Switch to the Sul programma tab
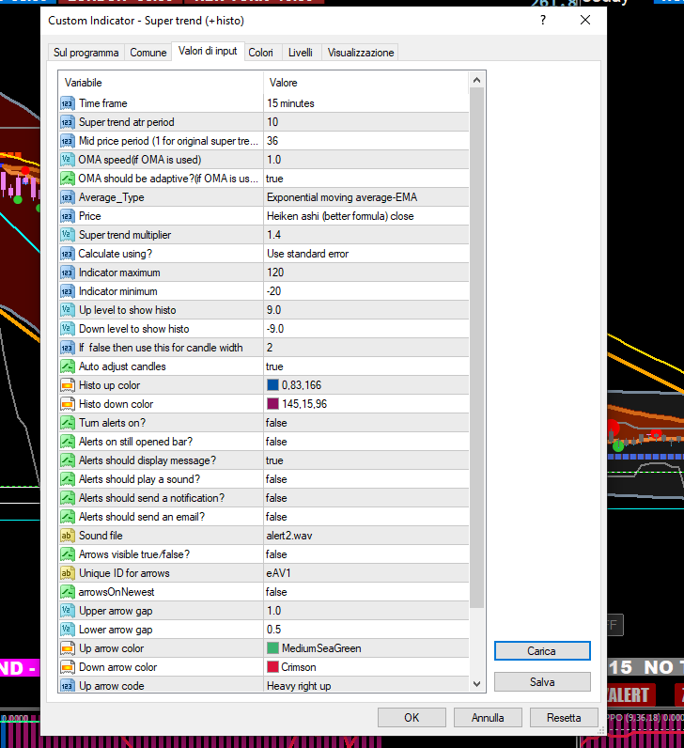The width and height of the screenshot is (684, 748). (x=85, y=53)
